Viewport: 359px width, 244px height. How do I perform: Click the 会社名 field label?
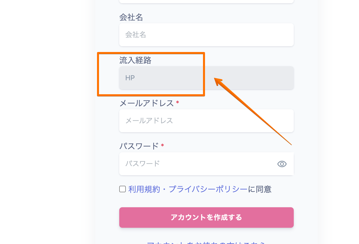coord(131,17)
